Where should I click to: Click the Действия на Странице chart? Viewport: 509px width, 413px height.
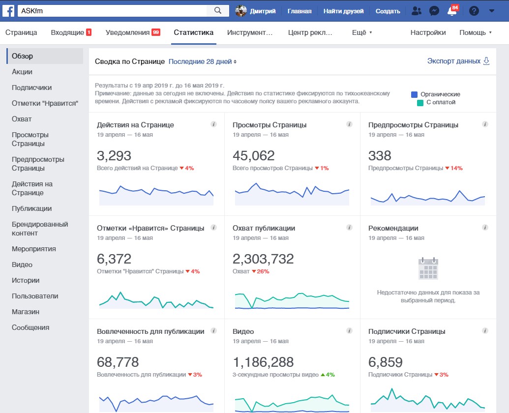(x=156, y=195)
